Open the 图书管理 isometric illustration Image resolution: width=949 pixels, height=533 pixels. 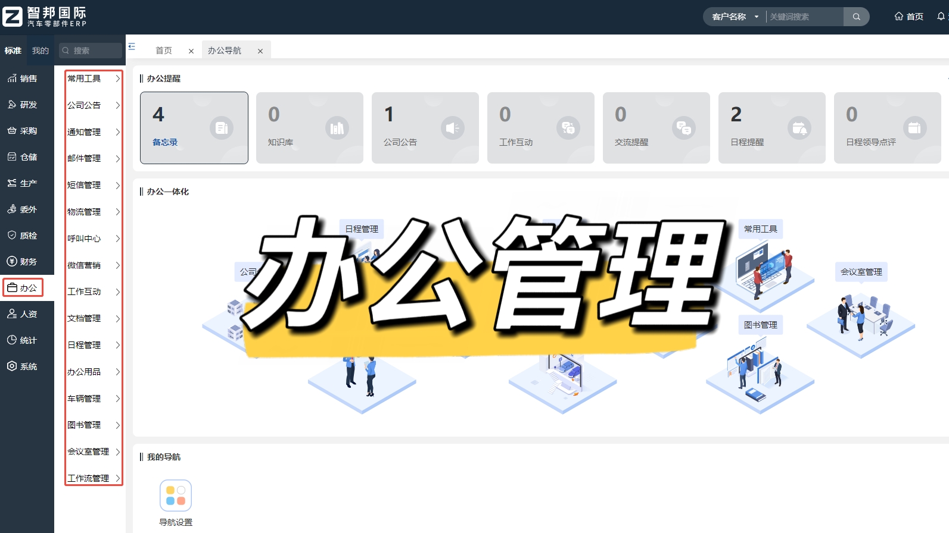pyautogui.click(x=760, y=376)
